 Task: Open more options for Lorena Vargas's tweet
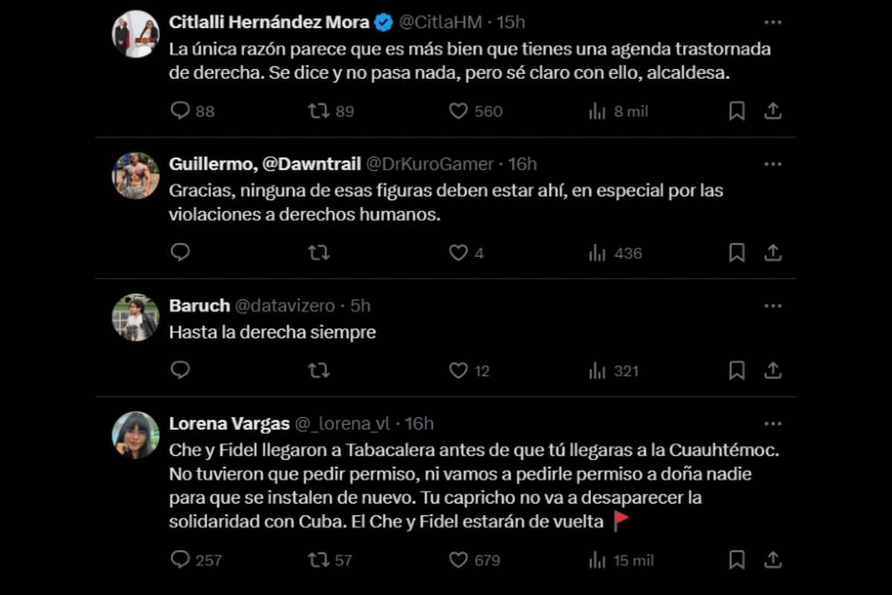click(x=773, y=422)
